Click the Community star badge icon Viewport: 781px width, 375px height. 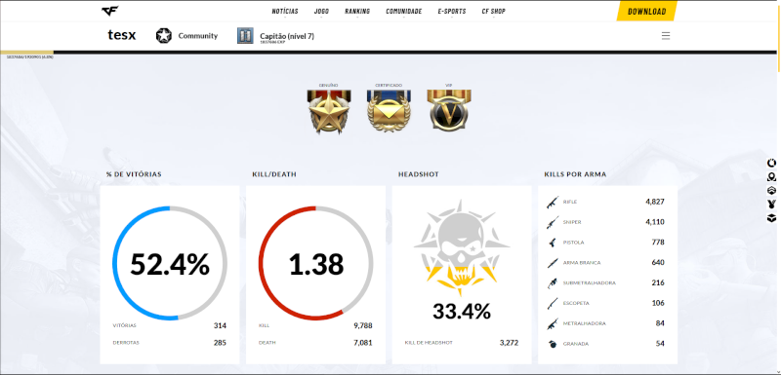pos(164,36)
